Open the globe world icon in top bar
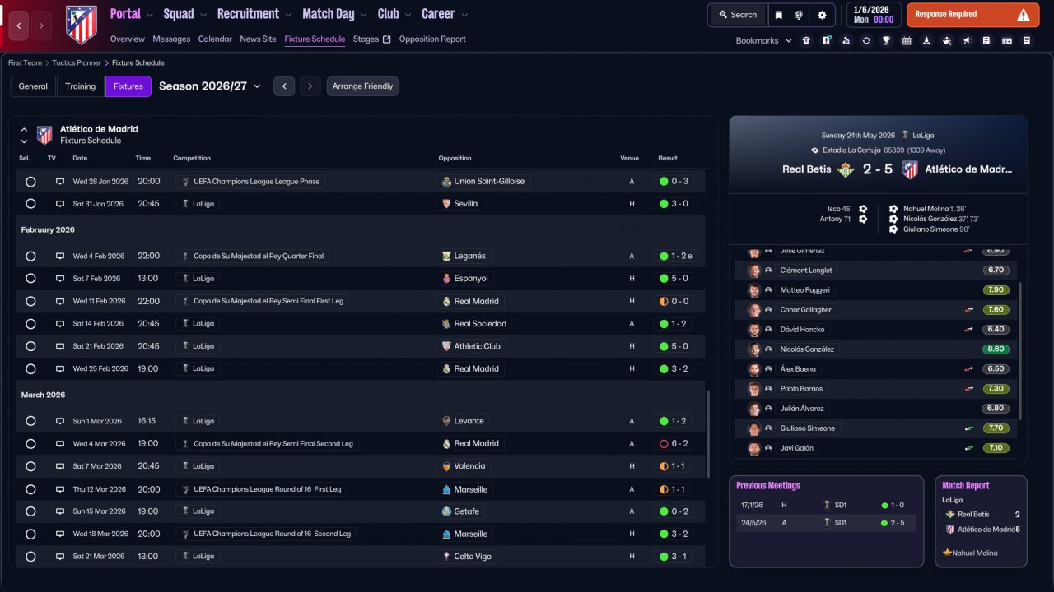The height and width of the screenshot is (592, 1054). click(799, 15)
